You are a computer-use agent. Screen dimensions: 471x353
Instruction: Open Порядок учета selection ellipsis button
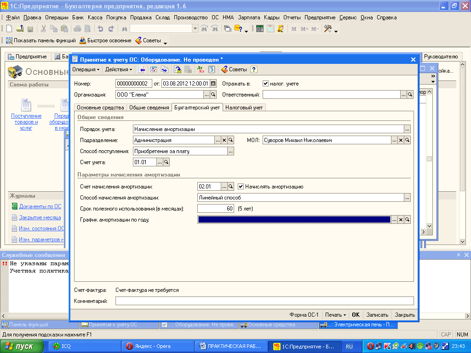[x=408, y=129]
